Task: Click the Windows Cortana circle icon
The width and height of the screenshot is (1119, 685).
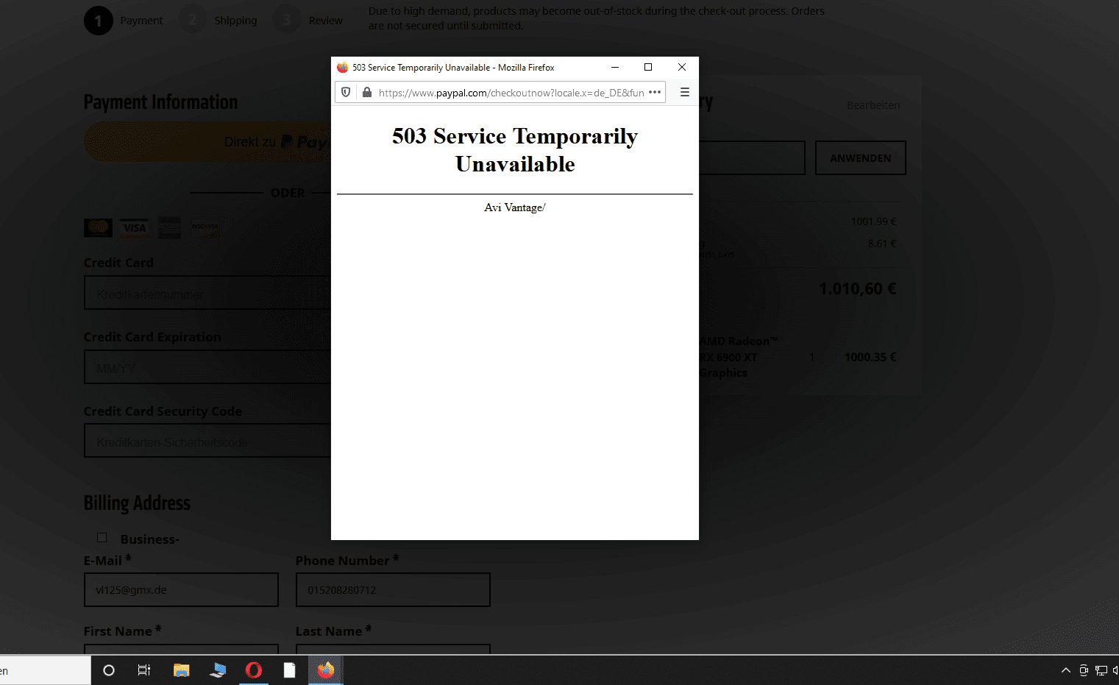Action: click(109, 670)
